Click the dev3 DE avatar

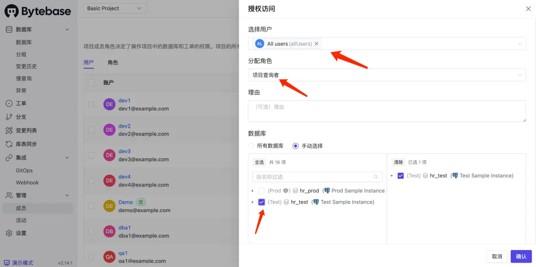click(x=109, y=155)
